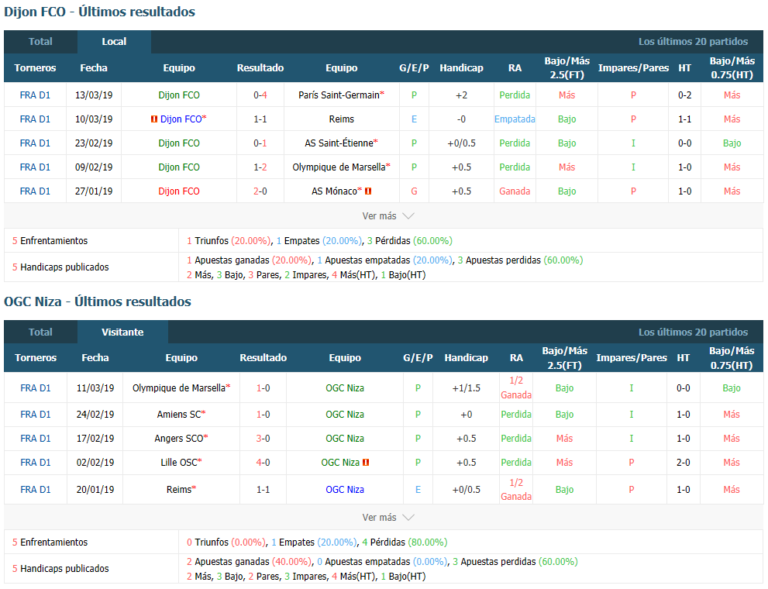Open FRA D1 link for 02/02/19 match
Viewport: 768px width, 589px height.
pos(36,462)
